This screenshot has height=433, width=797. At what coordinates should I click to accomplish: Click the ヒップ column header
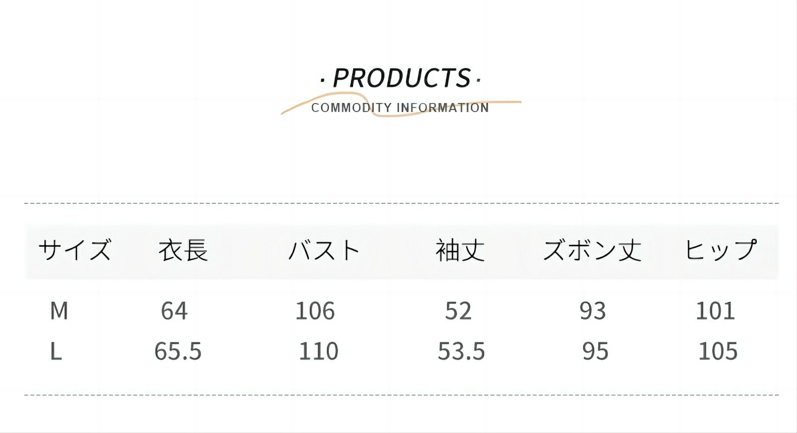click(x=720, y=250)
